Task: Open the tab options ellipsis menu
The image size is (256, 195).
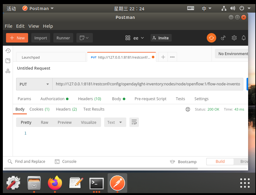Action: [x=172, y=57]
